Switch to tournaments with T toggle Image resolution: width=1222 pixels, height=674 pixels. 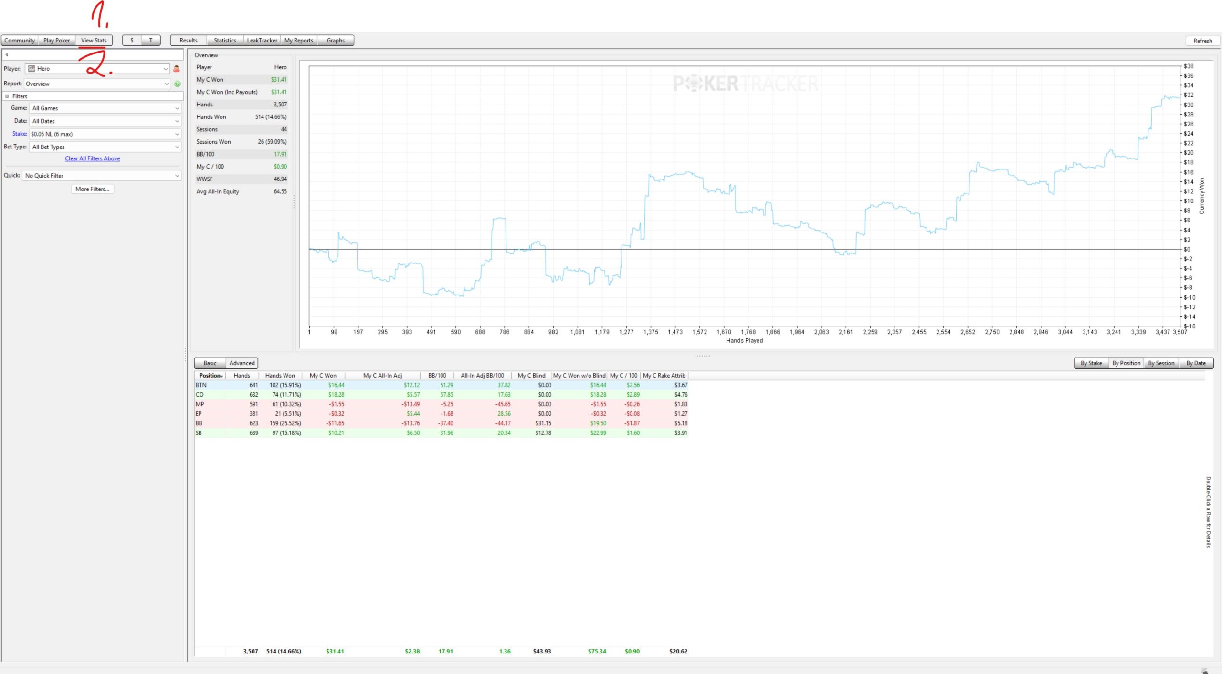click(151, 41)
